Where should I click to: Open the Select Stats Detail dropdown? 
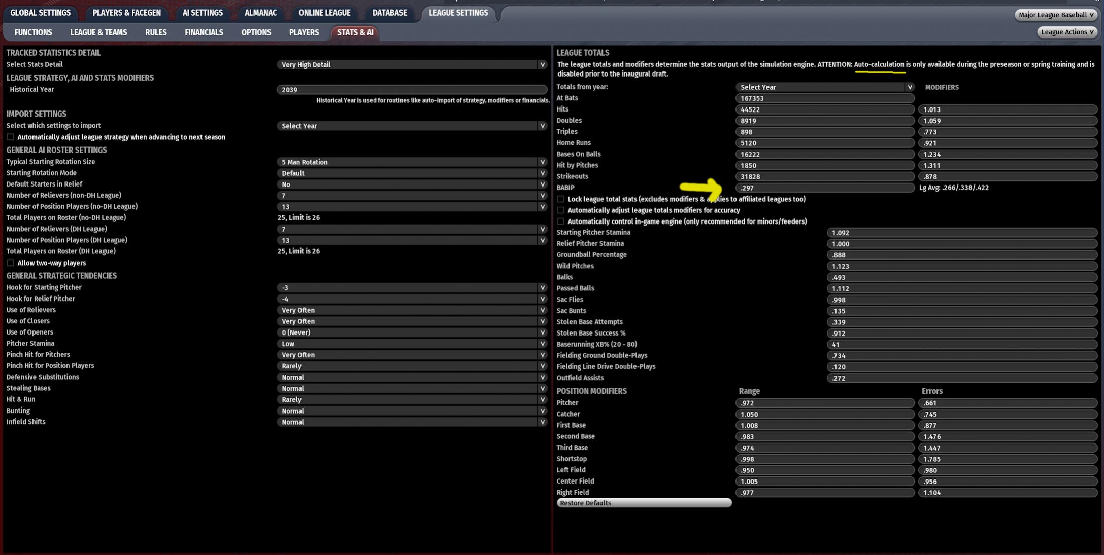click(x=411, y=65)
